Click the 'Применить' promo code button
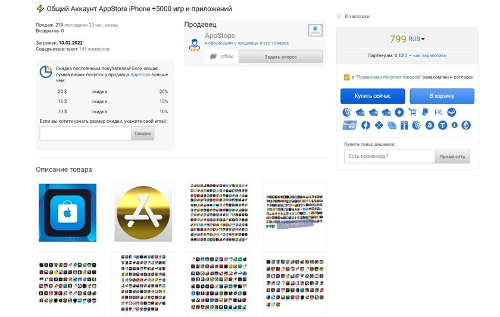 tap(452, 157)
